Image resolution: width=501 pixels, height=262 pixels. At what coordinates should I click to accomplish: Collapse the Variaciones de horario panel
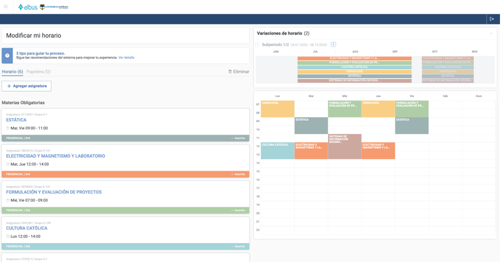(491, 33)
